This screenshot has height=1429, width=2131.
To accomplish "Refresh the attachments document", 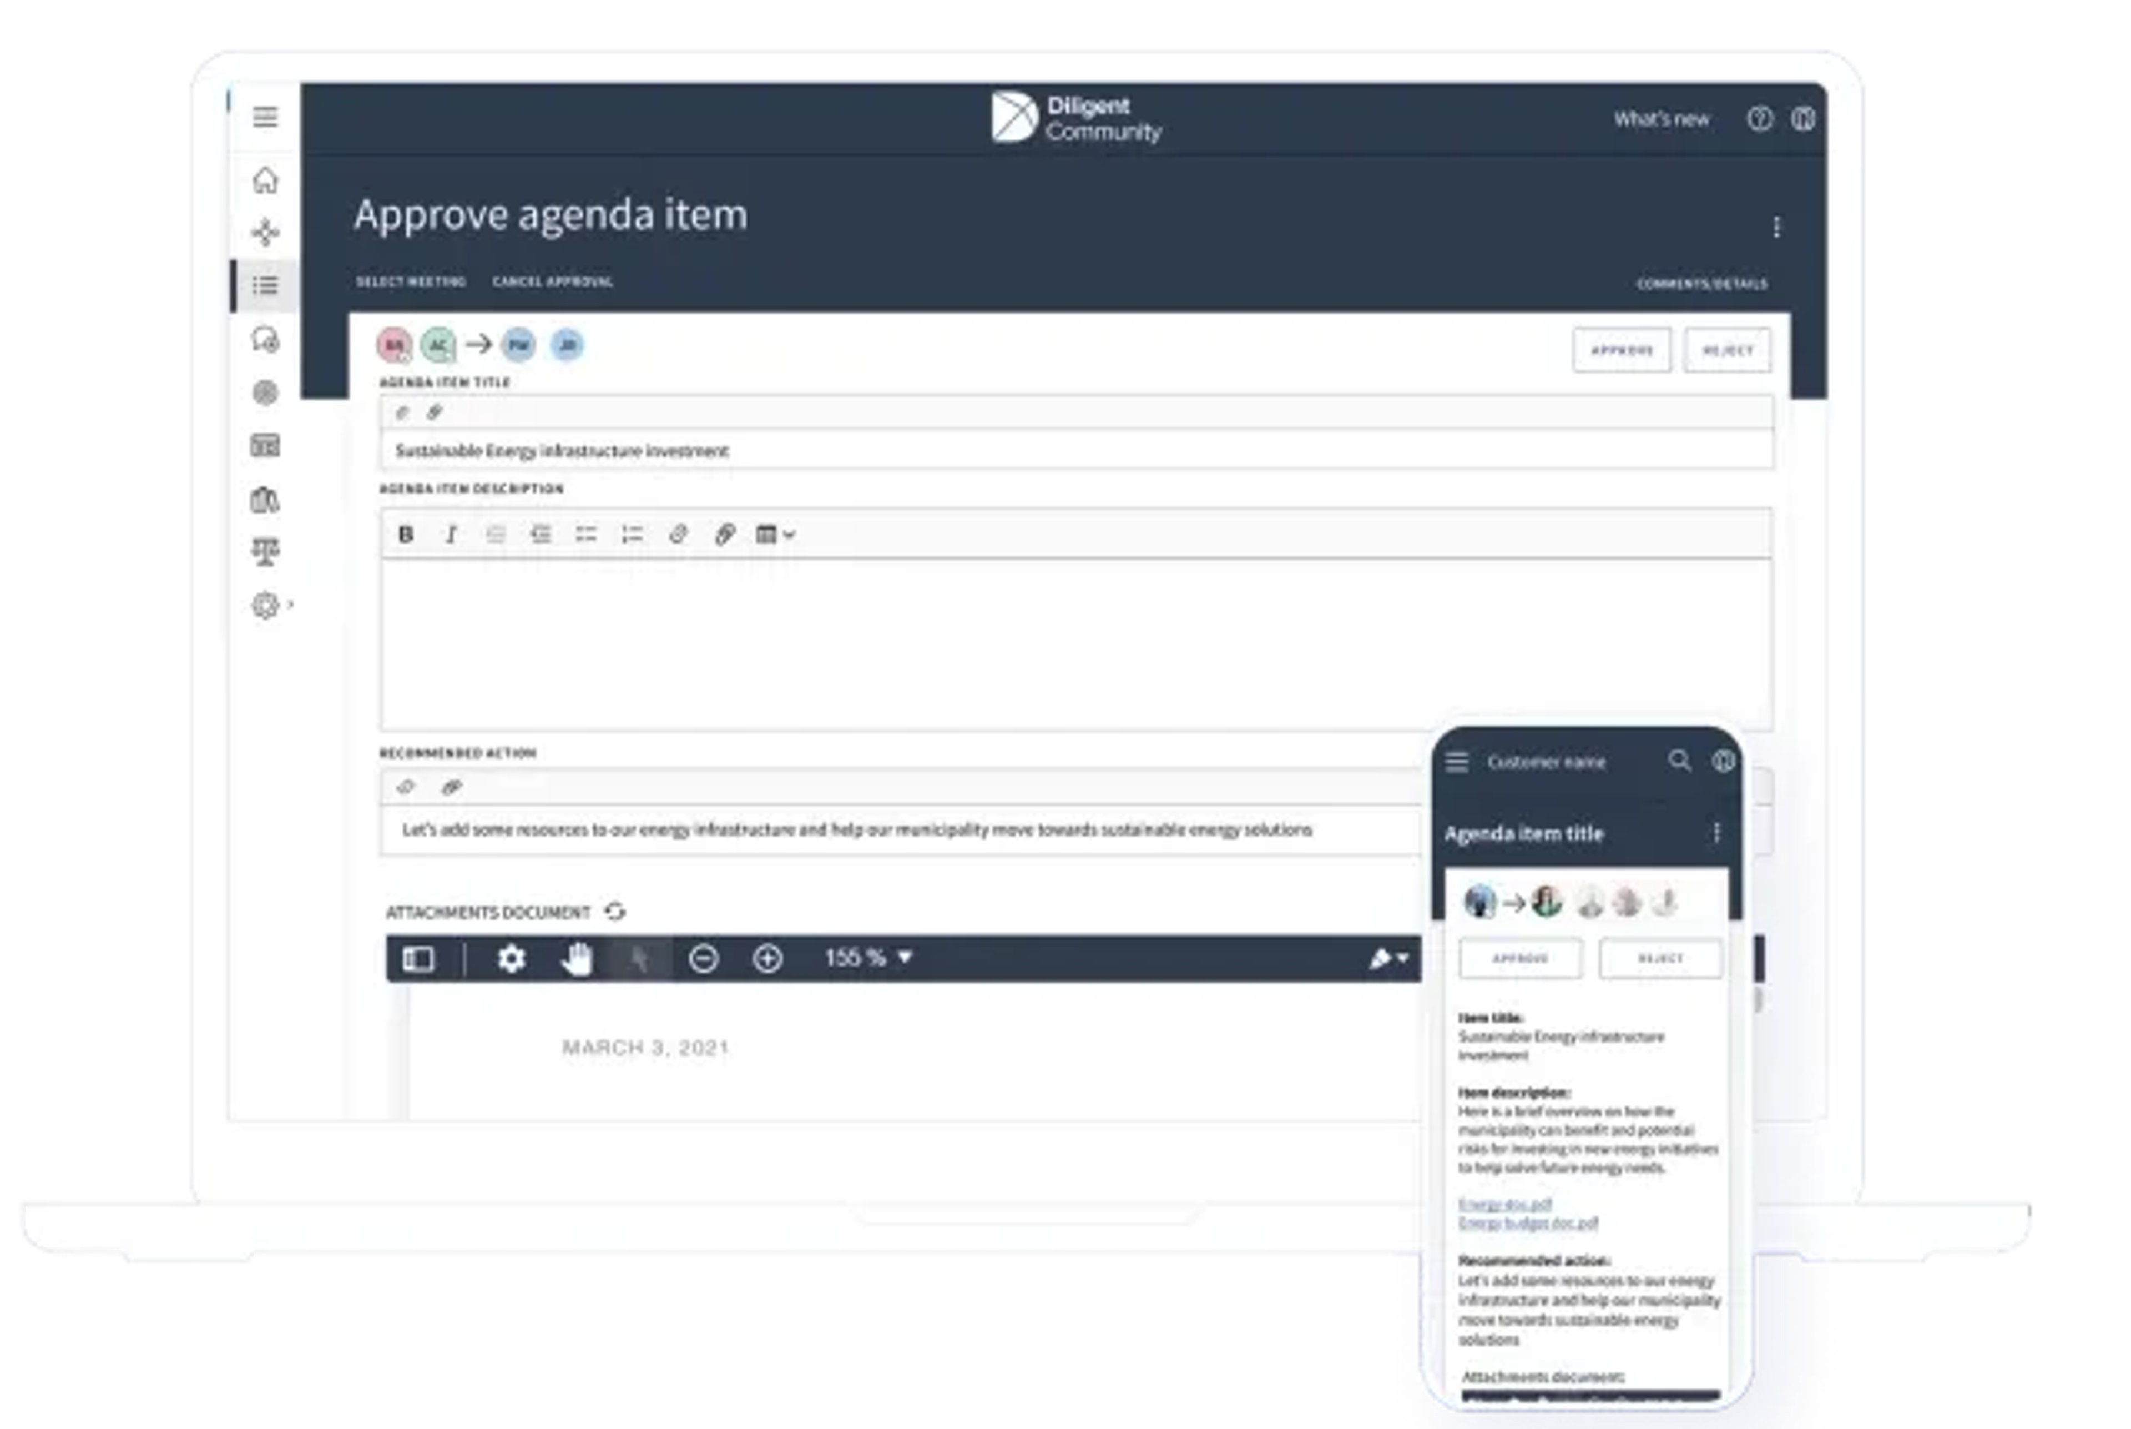I will 616,912.
